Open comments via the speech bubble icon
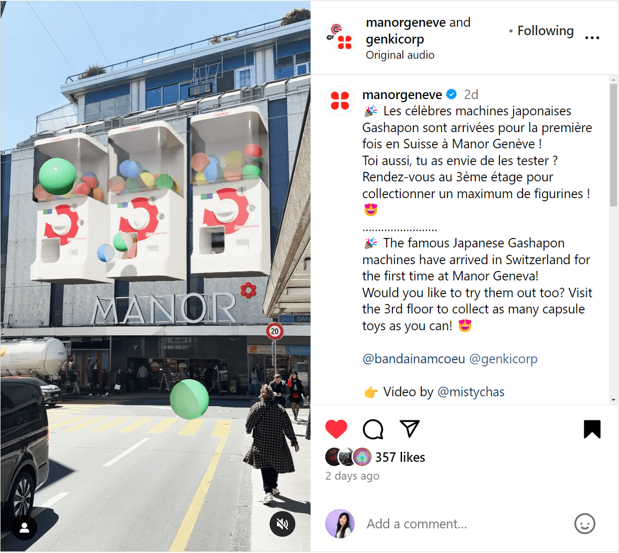The image size is (619, 553). pyautogui.click(x=373, y=429)
